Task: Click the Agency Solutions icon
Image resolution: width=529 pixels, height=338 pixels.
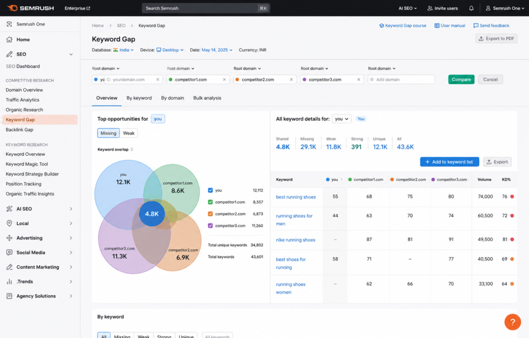Action: pos(9,296)
